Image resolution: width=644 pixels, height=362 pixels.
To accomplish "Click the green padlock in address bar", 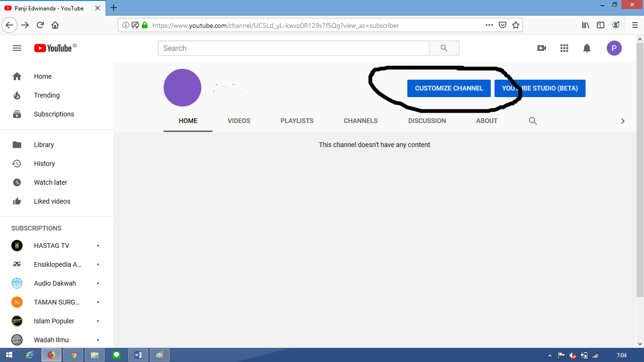I will click(x=145, y=25).
